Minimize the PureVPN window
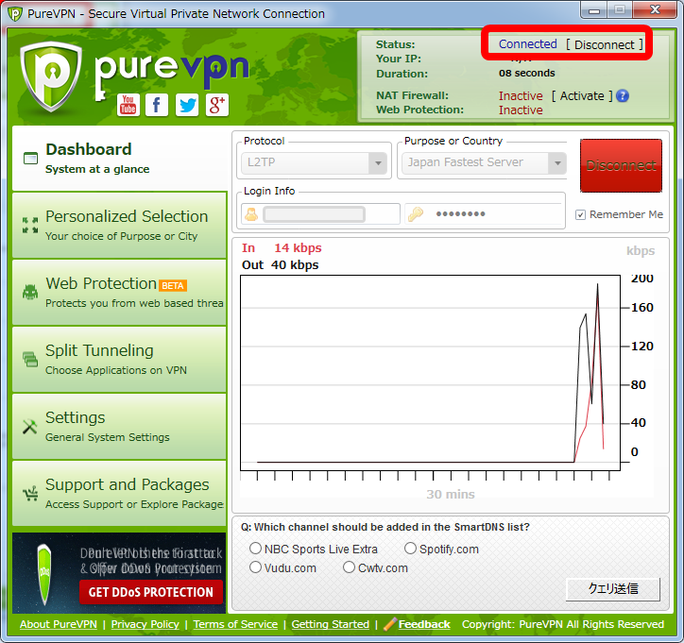The height and width of the screenshot is (643, 684). point(594,10)
